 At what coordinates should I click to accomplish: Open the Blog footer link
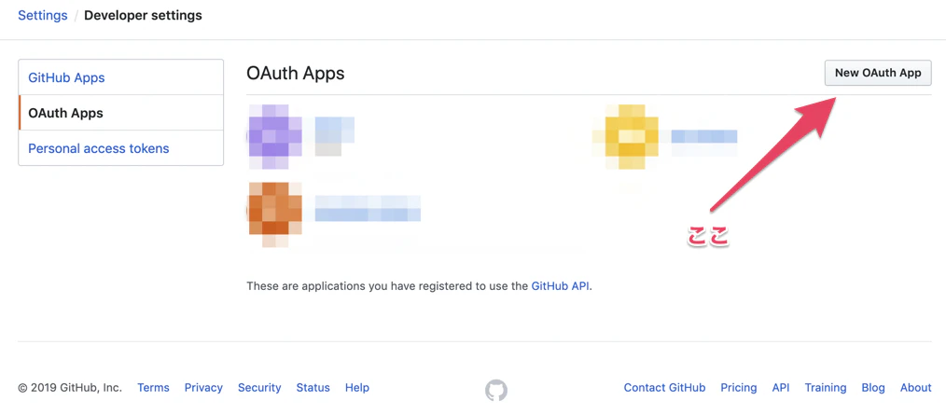pos(873,388)
